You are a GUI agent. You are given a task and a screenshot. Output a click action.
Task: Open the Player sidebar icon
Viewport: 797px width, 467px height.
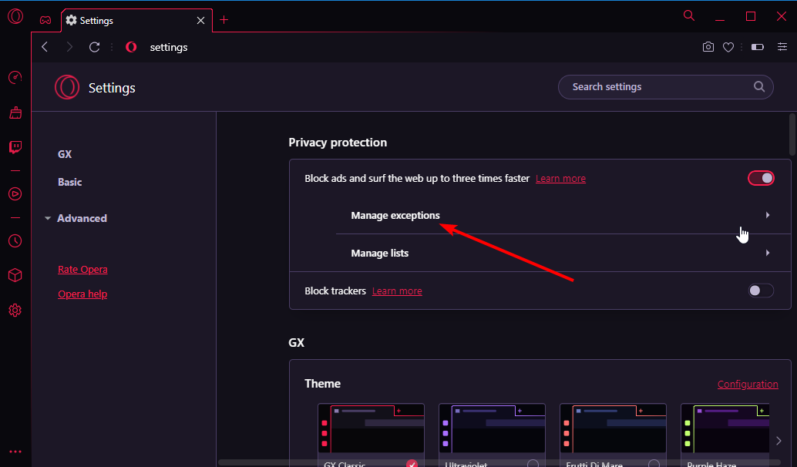[x=15, y=193]
